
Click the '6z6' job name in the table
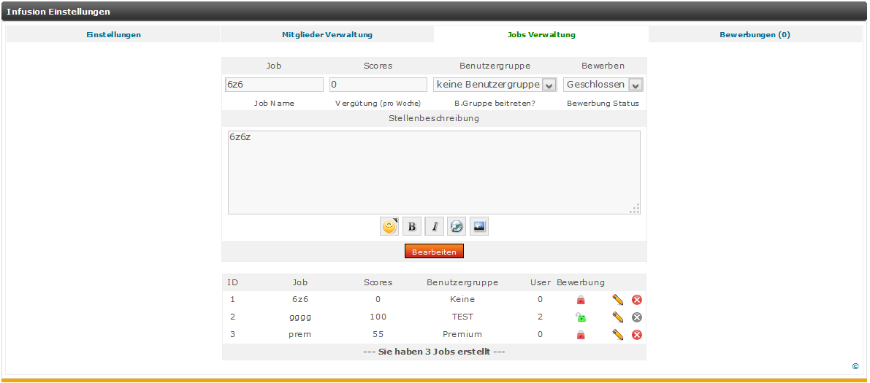300,299
